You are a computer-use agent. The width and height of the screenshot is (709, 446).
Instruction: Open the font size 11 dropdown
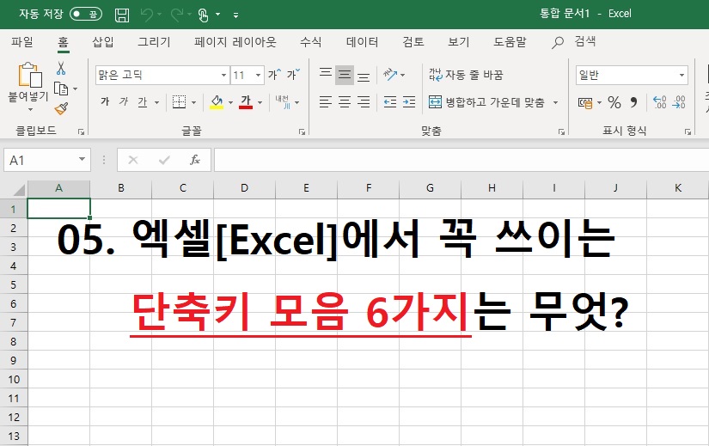(258, 75)
